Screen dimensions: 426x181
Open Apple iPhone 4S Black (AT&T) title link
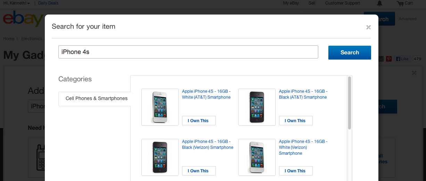pos(303,94)
